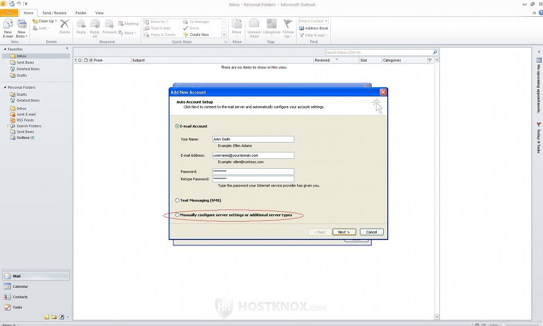Open the File tab
This screenshot has width=543, height=326.
tap(9, 13)
